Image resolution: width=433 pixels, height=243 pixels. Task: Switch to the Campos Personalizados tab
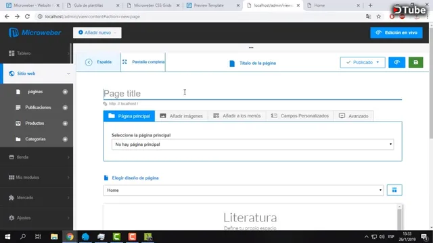(x=300, y=116)
